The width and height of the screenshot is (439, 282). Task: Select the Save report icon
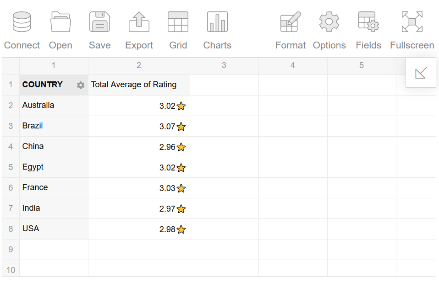(99, 21)
